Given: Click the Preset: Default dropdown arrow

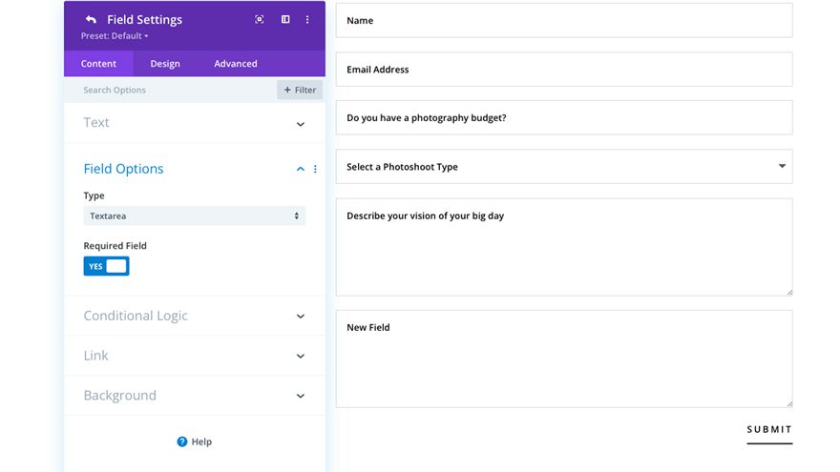Looking at the screenshot, I should coord(147,36).
